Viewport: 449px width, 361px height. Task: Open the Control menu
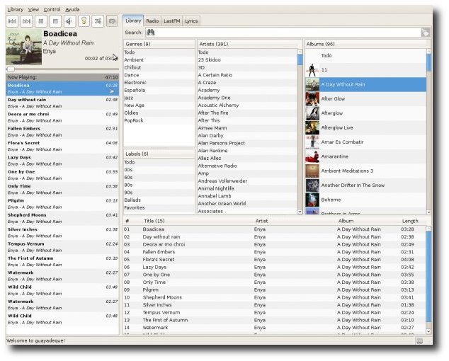pos(52,9)
